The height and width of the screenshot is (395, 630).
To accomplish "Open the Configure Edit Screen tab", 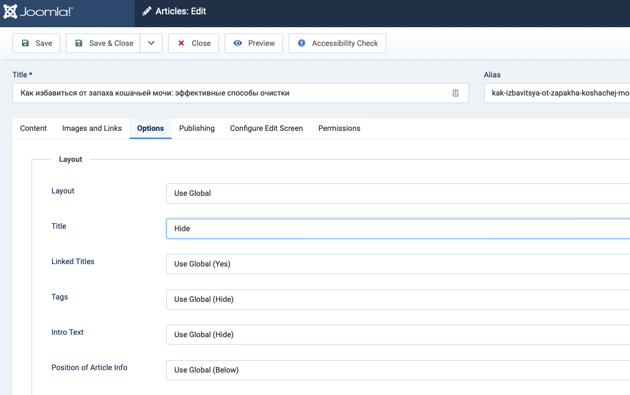I will tap(266, 128).
